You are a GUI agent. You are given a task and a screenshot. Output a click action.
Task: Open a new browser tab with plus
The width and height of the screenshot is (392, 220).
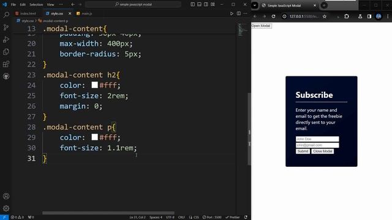click(324, 5)
